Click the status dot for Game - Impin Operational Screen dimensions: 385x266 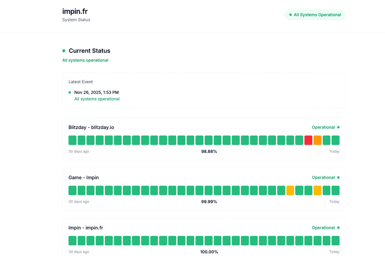pyautogui.click(x=338, y=178)
